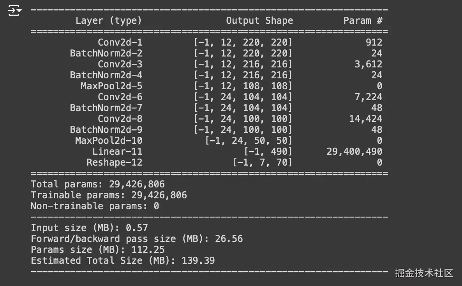Click the Input size (MB) line
Viewport: 462px width, 286px height.
coord(89,228)
